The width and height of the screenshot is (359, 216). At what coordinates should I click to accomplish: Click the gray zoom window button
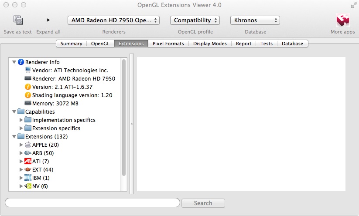coord(24,5)
